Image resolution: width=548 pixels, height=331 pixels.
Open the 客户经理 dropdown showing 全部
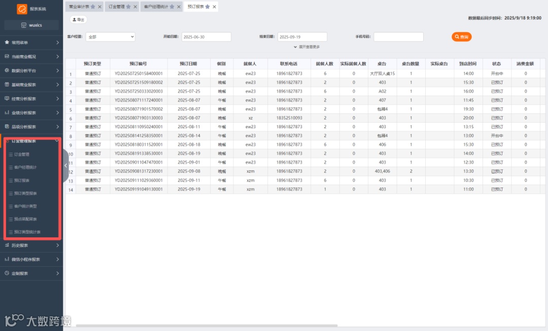point(111,36)
